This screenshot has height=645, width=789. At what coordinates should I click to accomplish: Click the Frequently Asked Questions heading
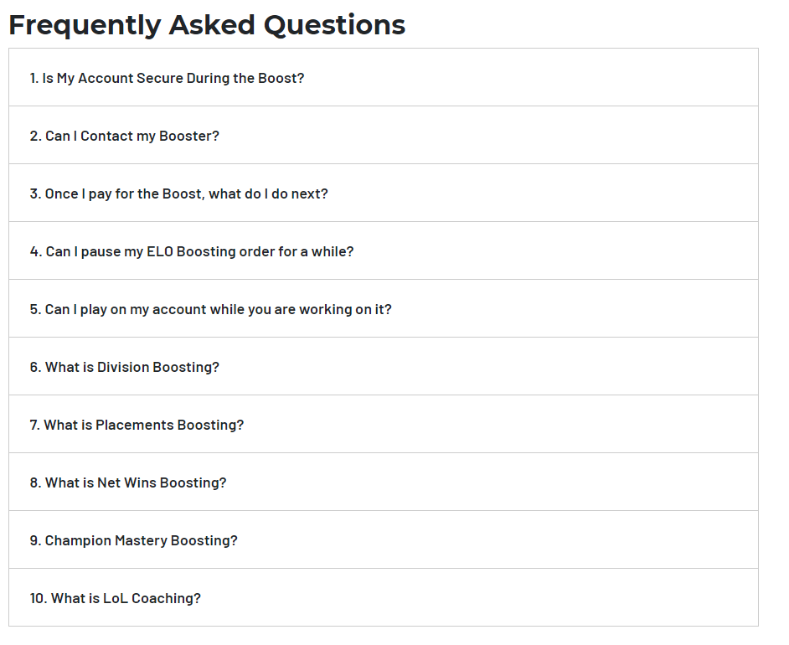207,25
